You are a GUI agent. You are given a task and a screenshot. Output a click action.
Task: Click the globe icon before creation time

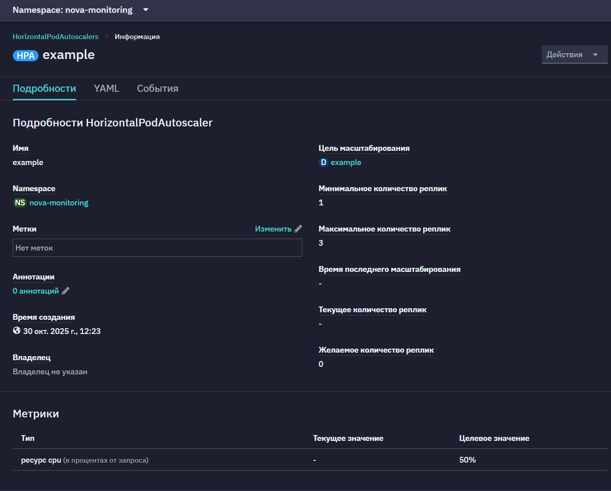tap(17, 330)
